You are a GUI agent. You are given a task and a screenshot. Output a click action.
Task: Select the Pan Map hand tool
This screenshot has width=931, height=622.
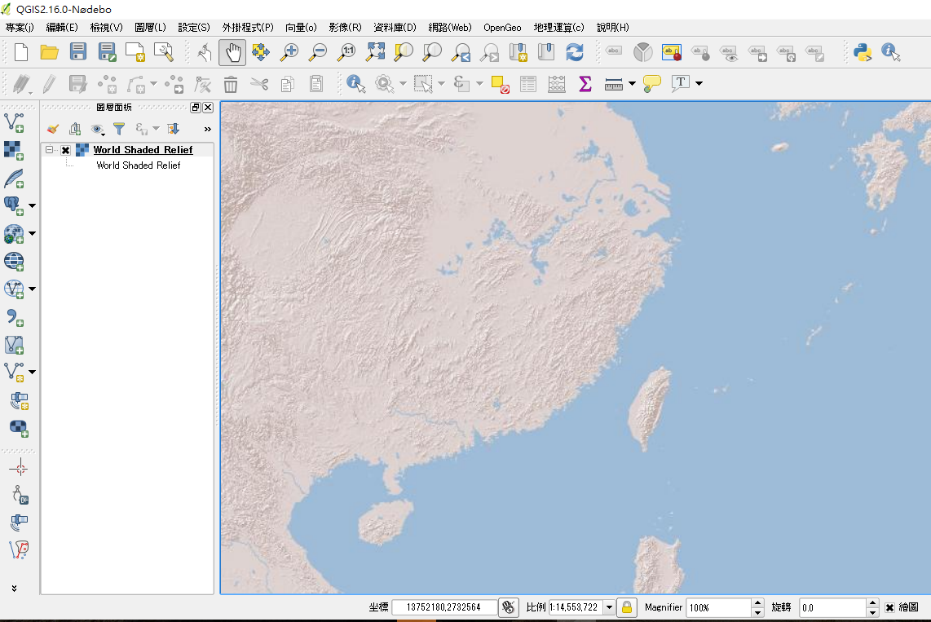(x=232, y=52)
